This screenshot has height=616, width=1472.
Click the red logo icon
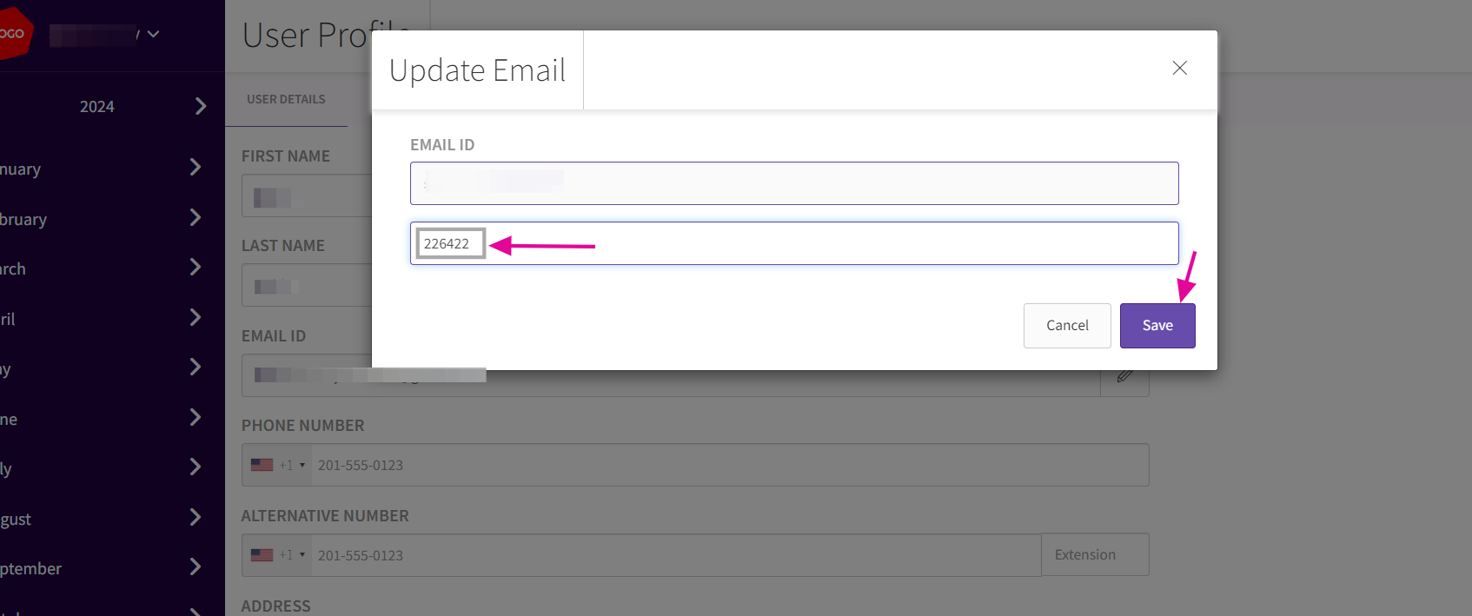click(14, 34)
